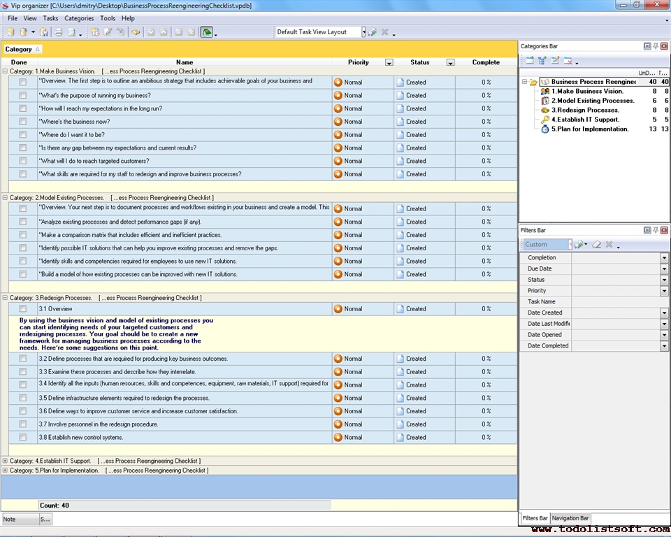
Task: Open the Due Date filter dropdown
Action: click(664, 269)
